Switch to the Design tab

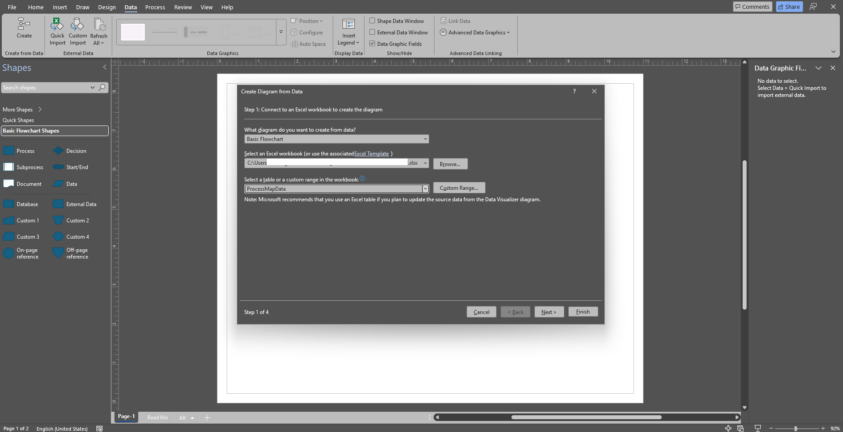tap(107, 7)
